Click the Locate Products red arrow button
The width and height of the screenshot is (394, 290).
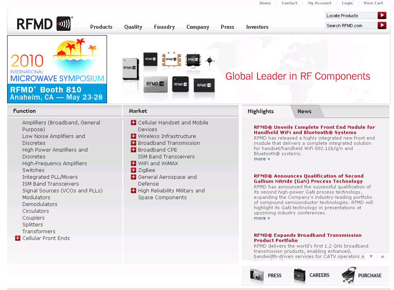[x=382, y=15]
